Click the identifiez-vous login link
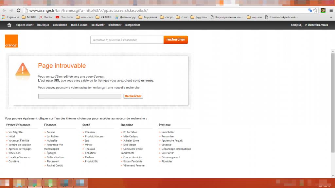This screenshot has width=335, height=188. pyautogui.click(x=316, y=25)
